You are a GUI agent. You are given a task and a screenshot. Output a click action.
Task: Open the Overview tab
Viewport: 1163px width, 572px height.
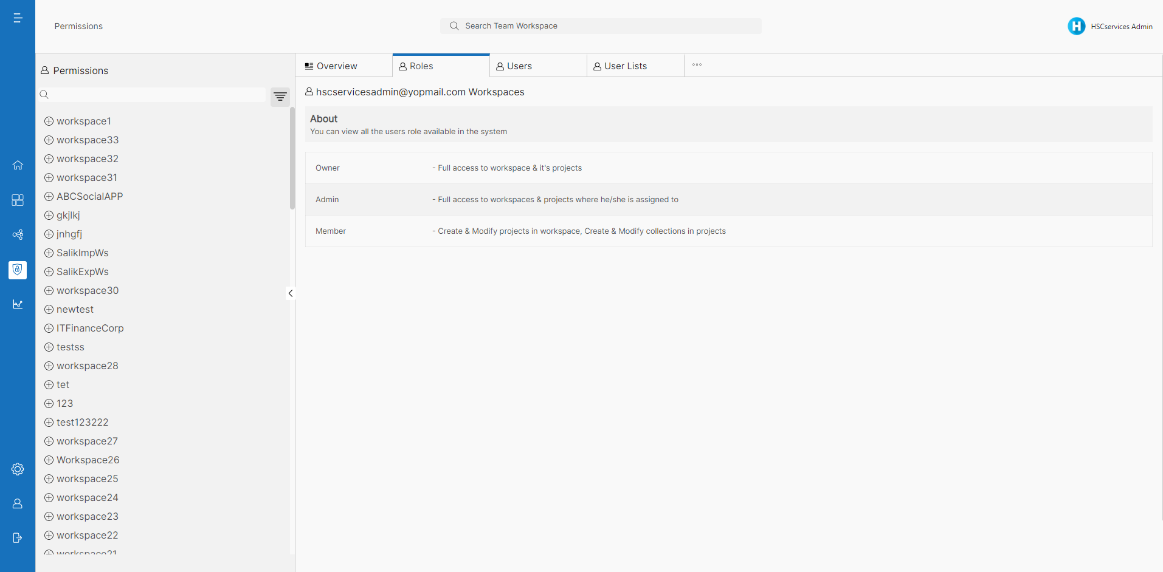pos(337,66)
